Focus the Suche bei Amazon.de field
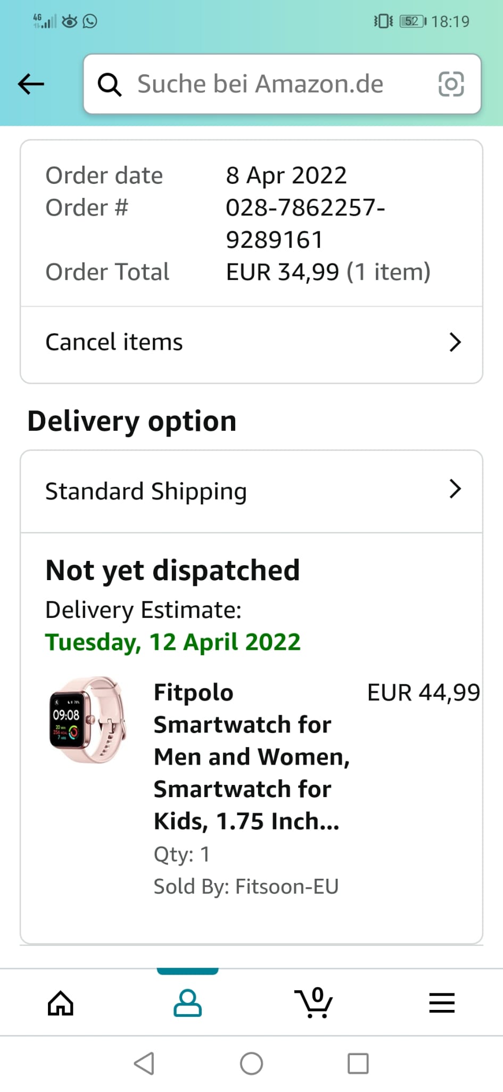503x1092 pixels. [261, 84]
